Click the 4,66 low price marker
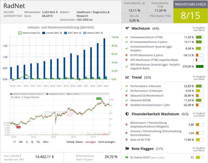 pos(19,127)
